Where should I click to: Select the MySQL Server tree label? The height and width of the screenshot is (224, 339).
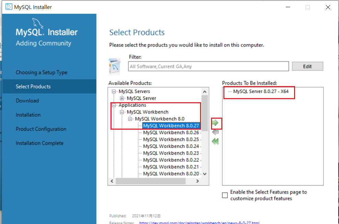tap(141, 98)
